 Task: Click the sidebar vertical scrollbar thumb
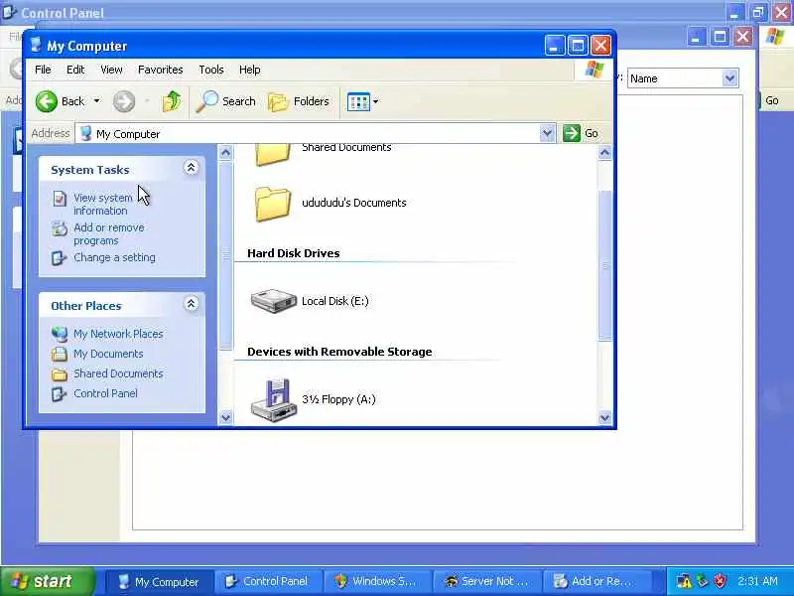225,255
